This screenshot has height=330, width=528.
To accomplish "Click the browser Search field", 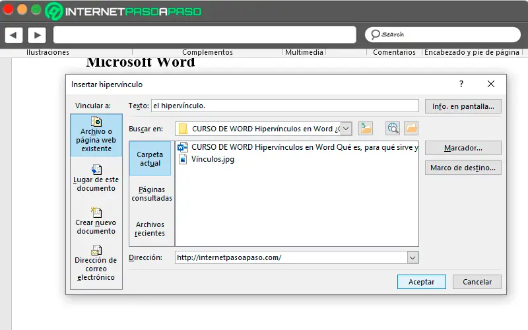I will coord(442,34).
